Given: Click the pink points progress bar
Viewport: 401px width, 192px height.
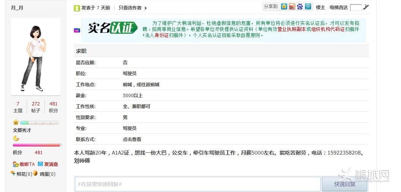Looking at the screenshot, I should 36,145.
